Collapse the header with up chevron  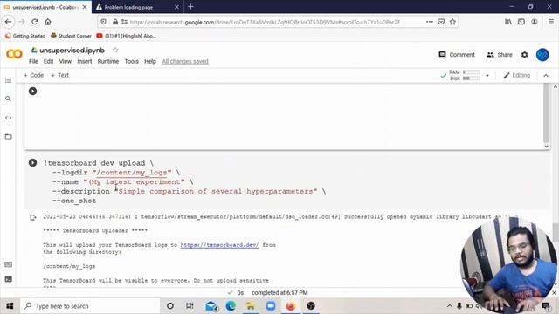pos(546,76)
